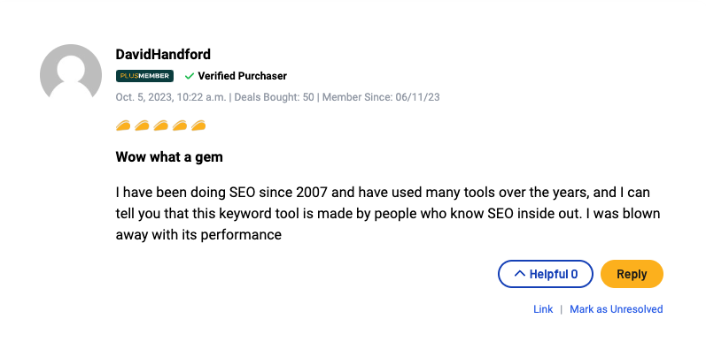Select the Verified Purchaser label
Screen dimensions: 706x357
tap(242, 76)
